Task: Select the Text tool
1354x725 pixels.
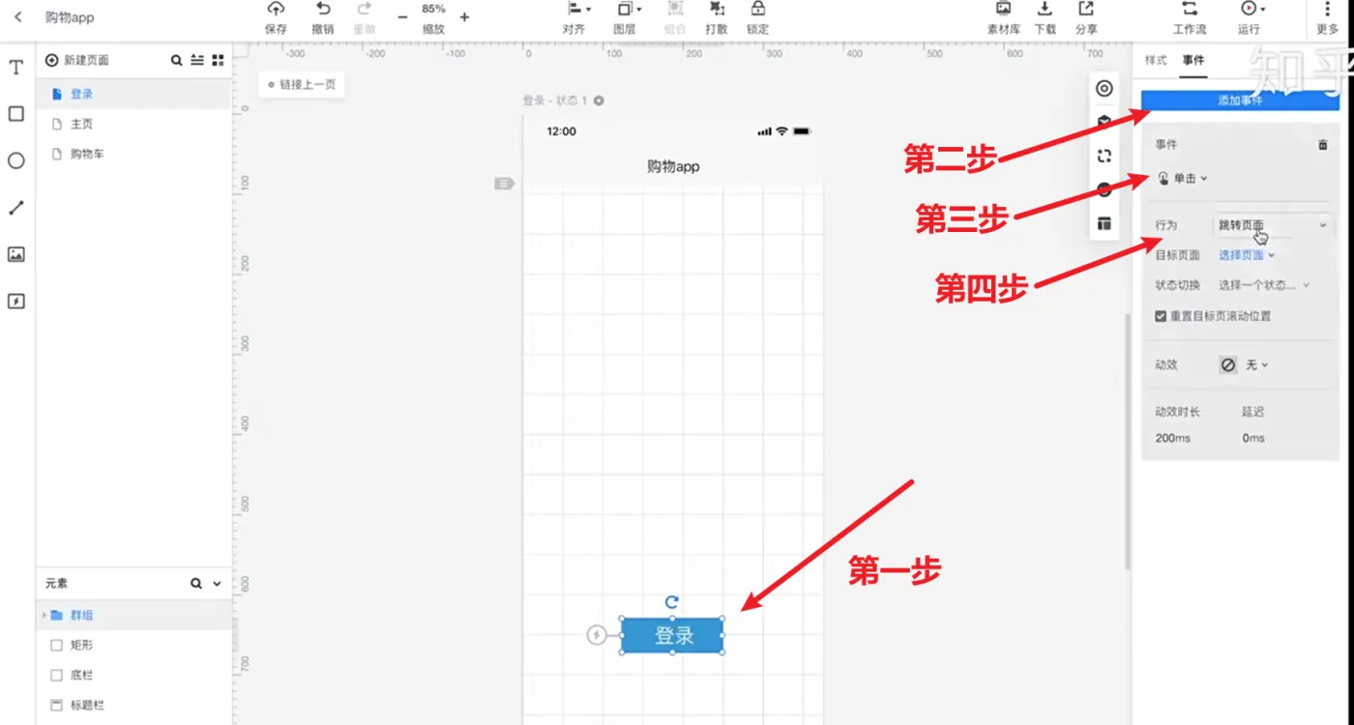Action: coord(15,68)
